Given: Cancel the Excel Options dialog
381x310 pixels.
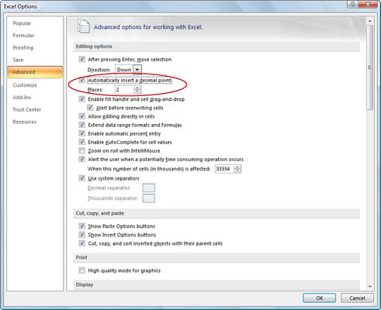Looking at the screenshot, I should [x=357, y=298].
